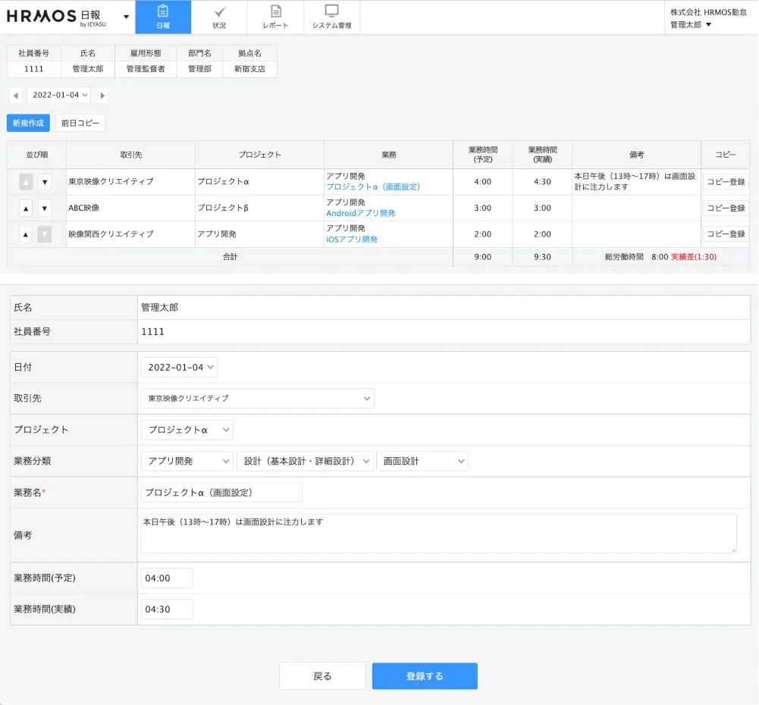Open the 状況 check-mark icon in top navigation
This screenshot has width=759, height=705.
(x=220, y=17)
